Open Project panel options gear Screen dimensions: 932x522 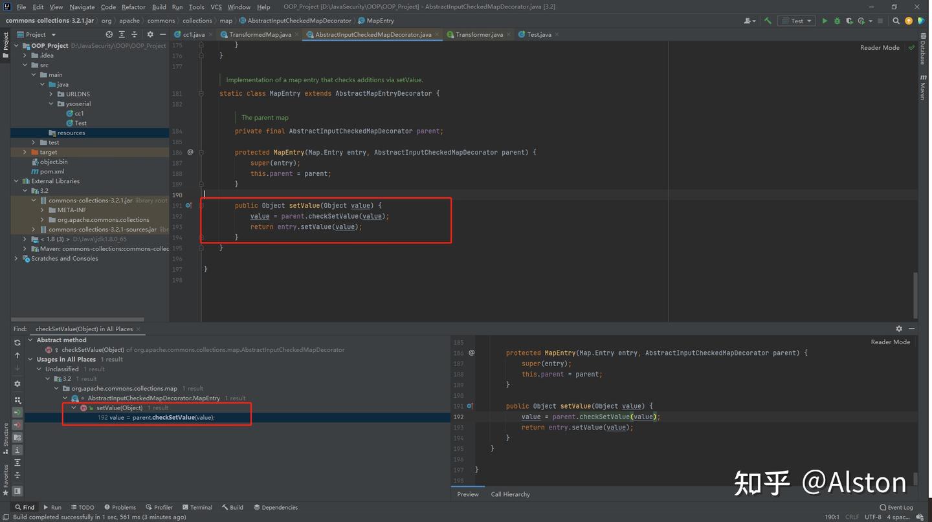[x=150, y=34]
